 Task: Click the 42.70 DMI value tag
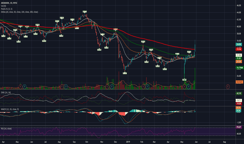pos(239,93)
